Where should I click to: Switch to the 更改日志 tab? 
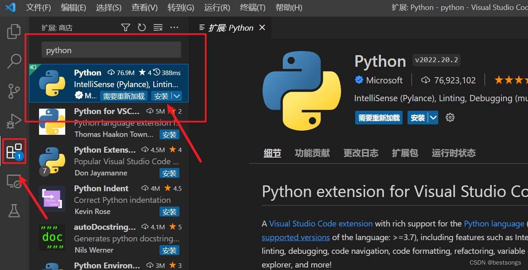[x=361, y=153]
